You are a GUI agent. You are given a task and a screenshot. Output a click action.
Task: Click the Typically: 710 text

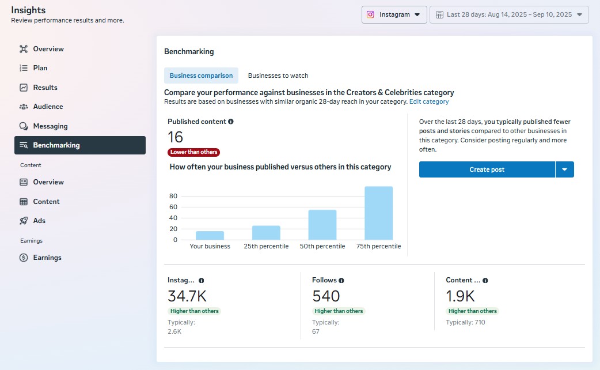pyautogui.click(x=465, y=323)
